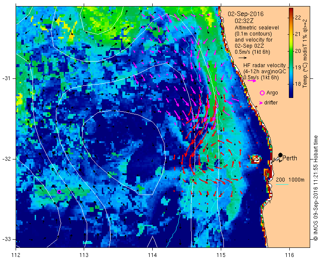
Task: Click the temperature axis title beside color bar
Action: [305, 53]
